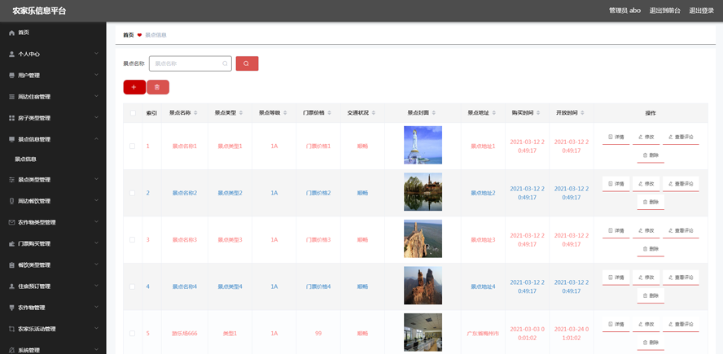Focus the 景点名称 search input
The image size is (723, 354).
[190, 63]
